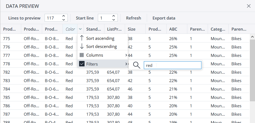Click the filter text field containing red
255x123 pixels.
tap(172, 65)
